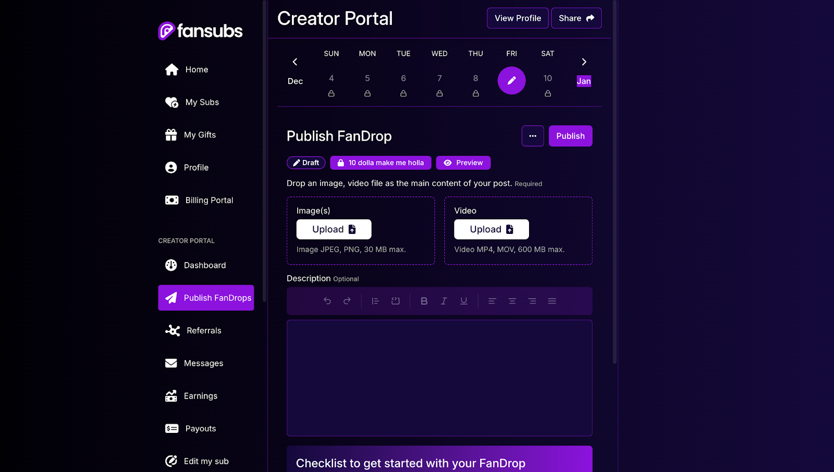Insert a code block in description

396,301
